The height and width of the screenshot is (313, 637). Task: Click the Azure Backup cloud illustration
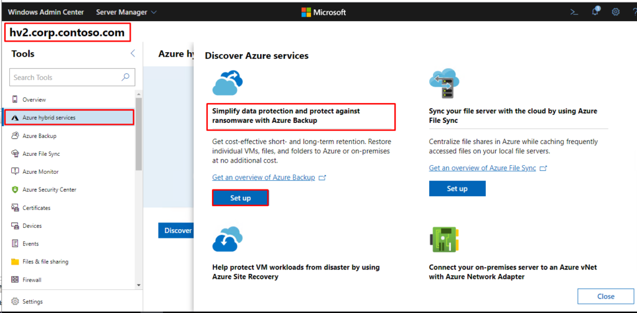coord(228,83)
